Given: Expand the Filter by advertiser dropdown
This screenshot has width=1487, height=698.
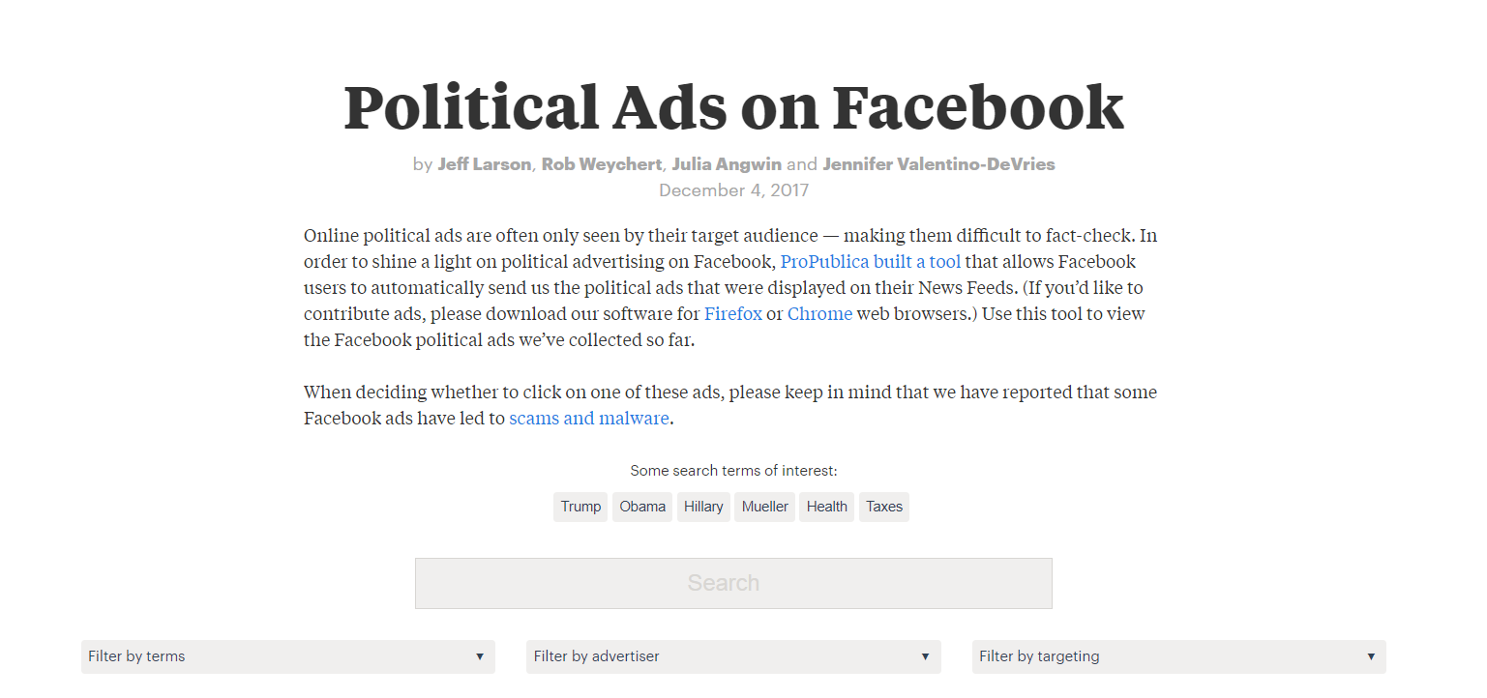Looking at the screenshot, I should [732, 656].
